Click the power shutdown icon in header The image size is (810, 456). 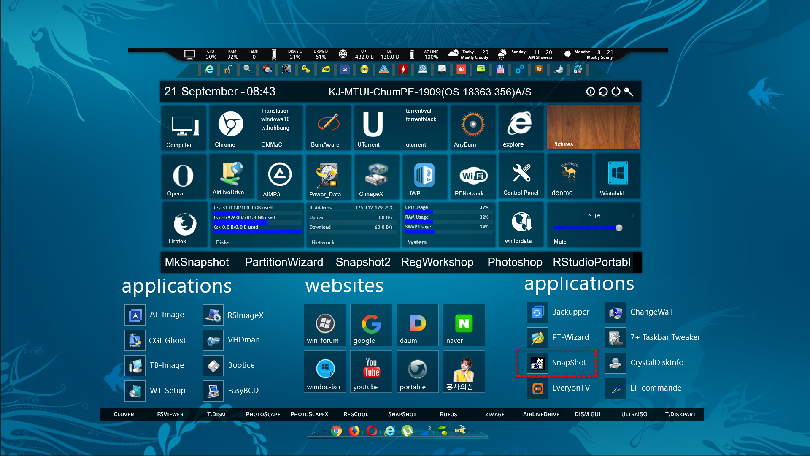tap(616, 92)
